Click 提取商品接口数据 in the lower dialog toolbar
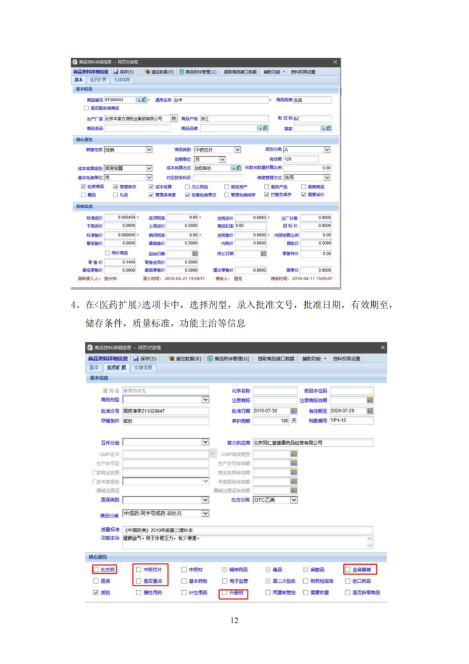Viewport: 469px width, 664px height. coord(276,359)
